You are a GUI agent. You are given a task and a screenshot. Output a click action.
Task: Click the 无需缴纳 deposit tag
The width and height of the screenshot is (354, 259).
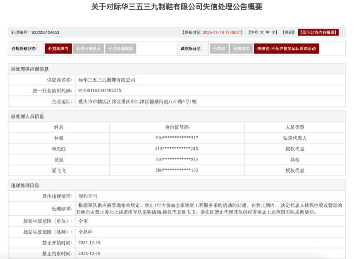coord(241,49)
